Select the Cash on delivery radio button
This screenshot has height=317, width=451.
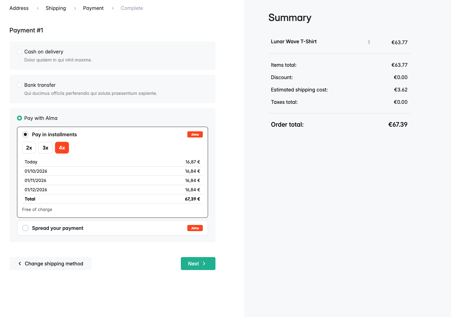click(19, 52)
